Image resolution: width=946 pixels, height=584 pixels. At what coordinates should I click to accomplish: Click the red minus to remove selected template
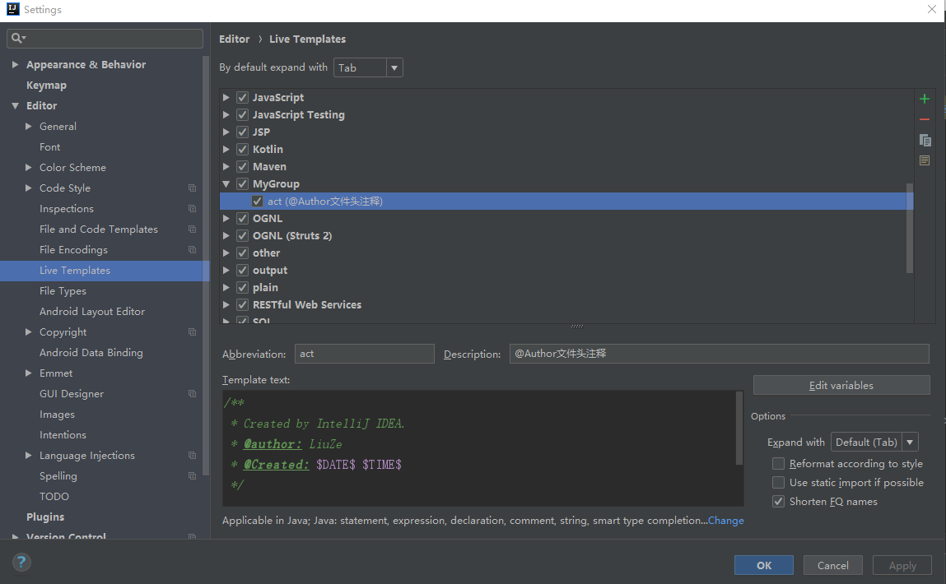click(x=924, y=118)
